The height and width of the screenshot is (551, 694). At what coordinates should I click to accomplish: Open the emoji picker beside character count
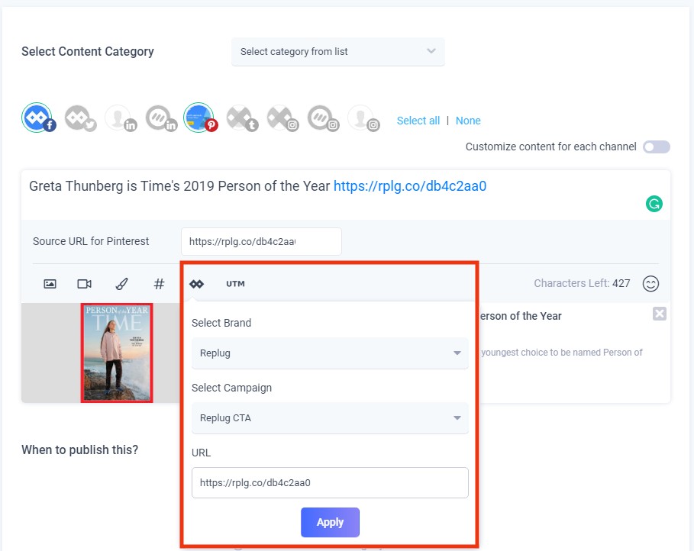point(650,283)
